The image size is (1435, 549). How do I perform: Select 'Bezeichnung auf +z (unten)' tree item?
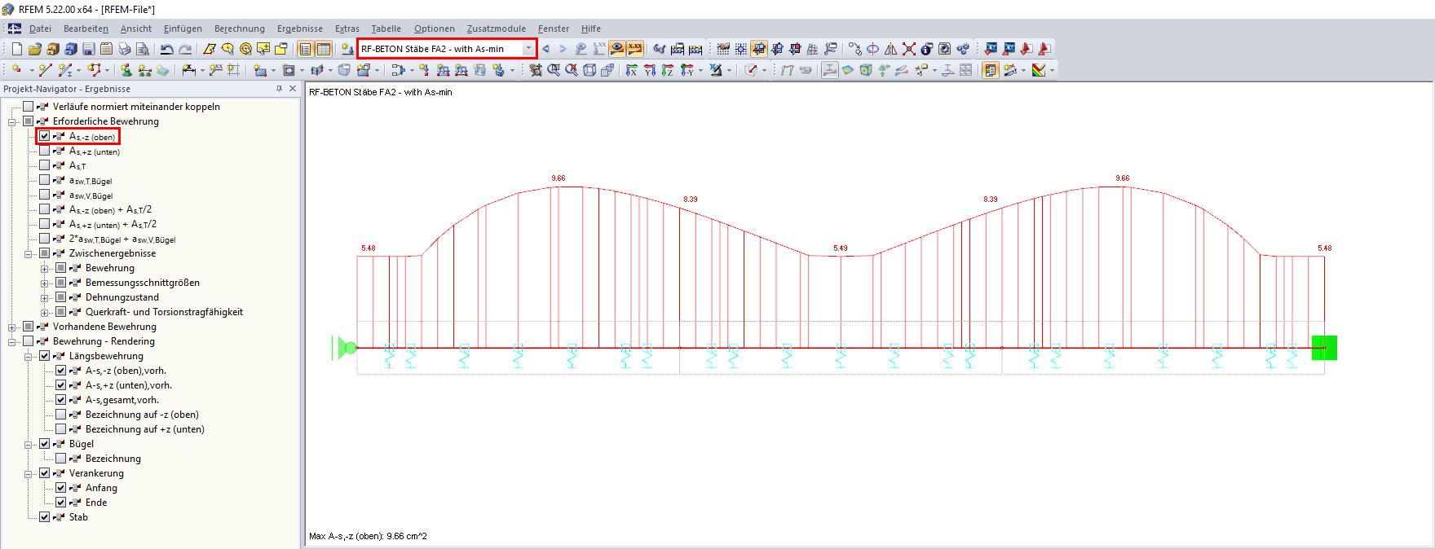[x=145, y=429]
